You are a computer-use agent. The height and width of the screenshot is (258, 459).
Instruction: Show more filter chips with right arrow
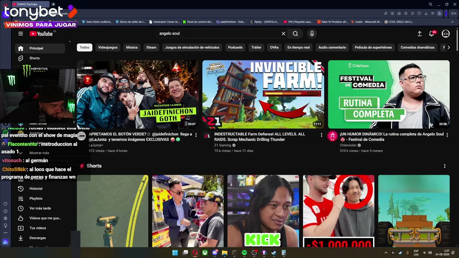click(448, 47)
